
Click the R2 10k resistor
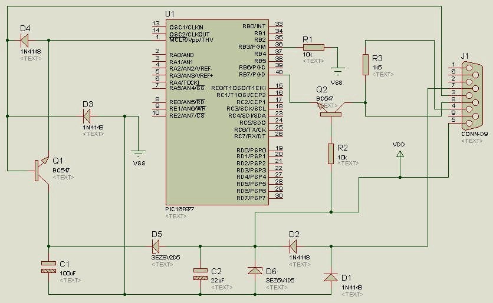(x=331, y=154)
